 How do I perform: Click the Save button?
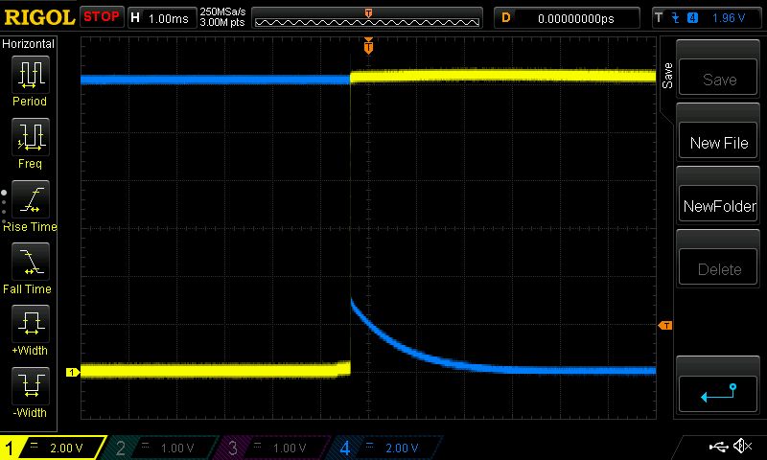pos(718,78)
